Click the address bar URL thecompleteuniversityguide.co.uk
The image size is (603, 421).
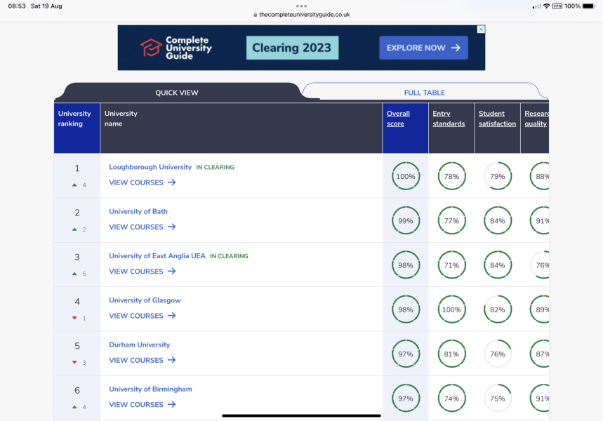coord(304,15)
